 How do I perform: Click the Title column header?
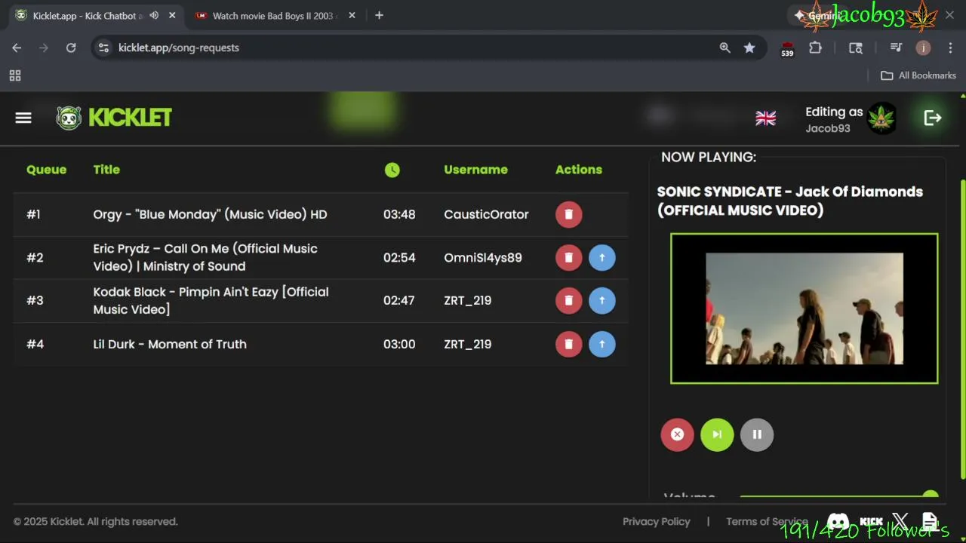[x=106, y=170]
